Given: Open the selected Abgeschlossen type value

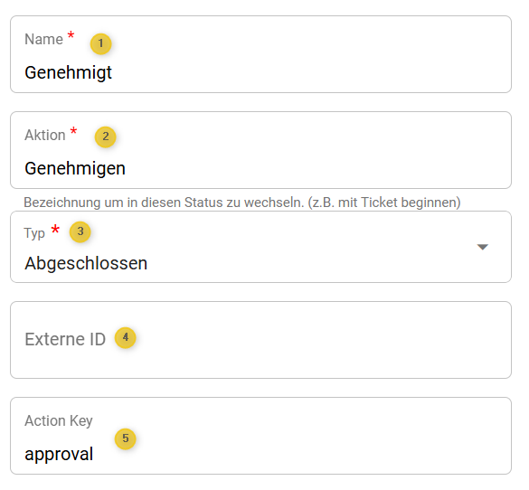Looking at the screenshot, I should 86,263.
